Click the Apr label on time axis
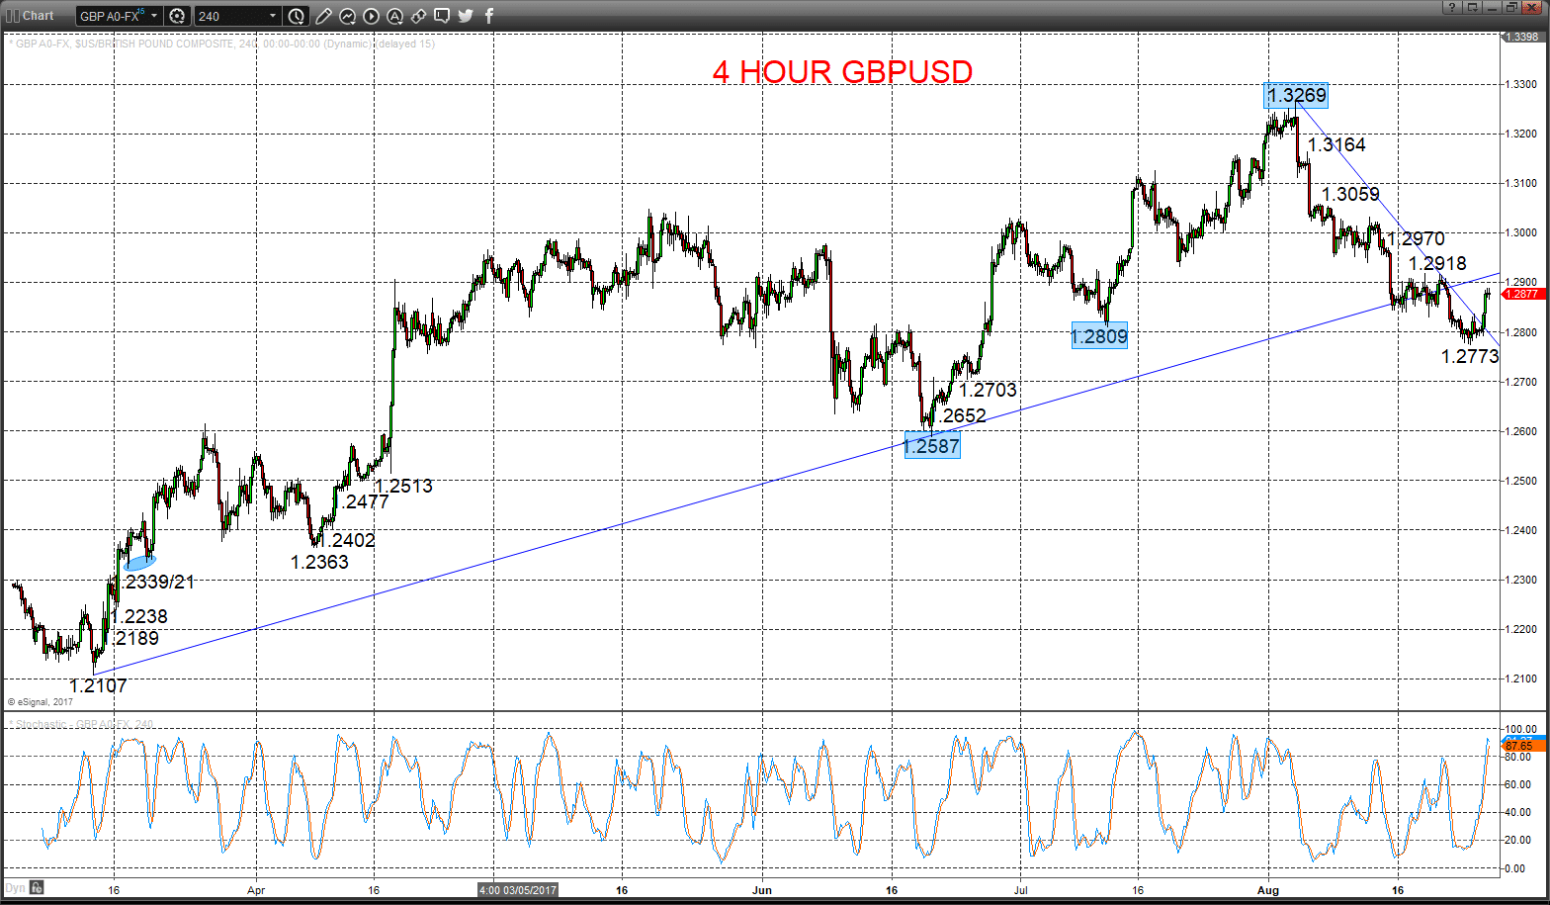The height and width of the screenshot is (905, 1550). point(256,890)
